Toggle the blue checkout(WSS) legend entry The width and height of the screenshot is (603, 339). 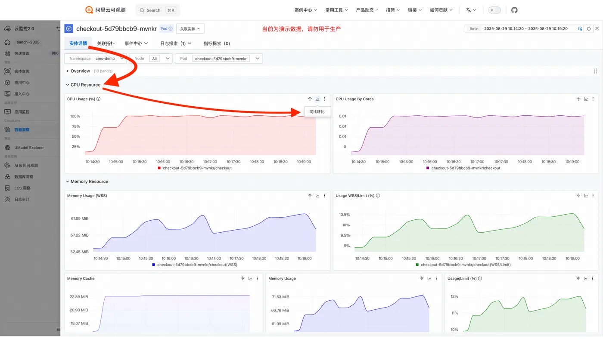[x=195, y=265]
